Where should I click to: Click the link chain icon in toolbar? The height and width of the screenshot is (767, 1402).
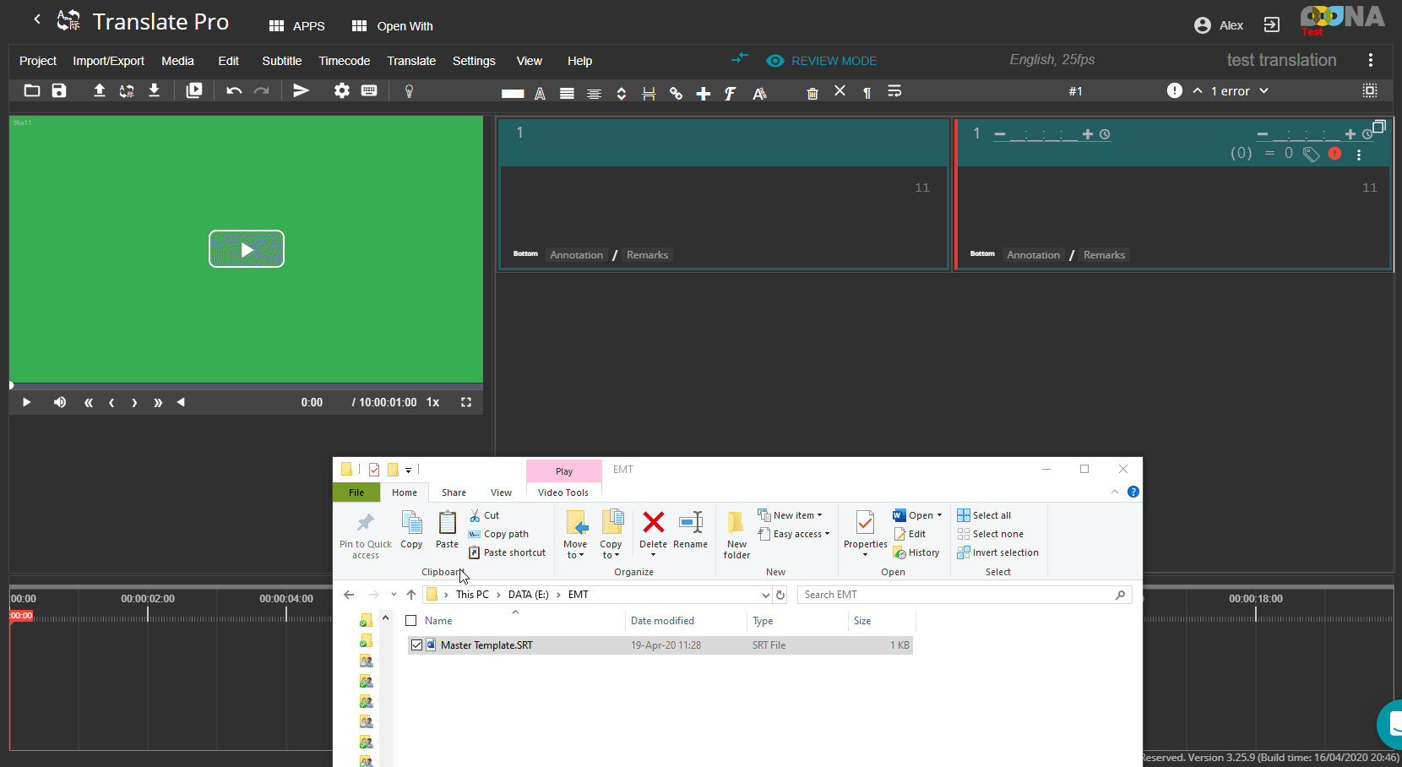point(676,93)
